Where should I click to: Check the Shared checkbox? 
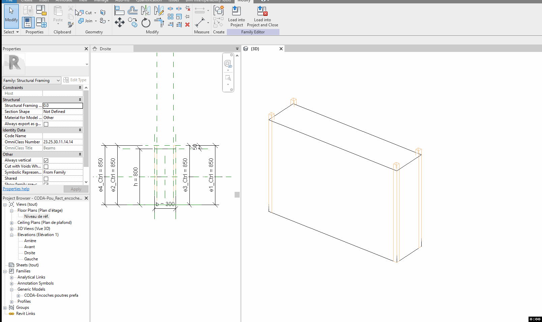(46, 179)
